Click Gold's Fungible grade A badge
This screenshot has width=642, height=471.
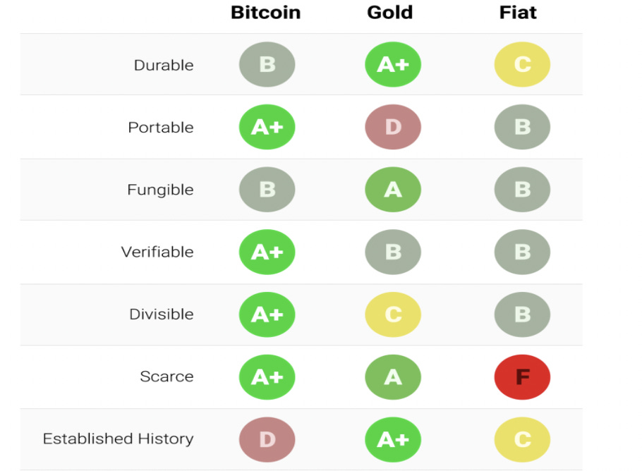tap(393, 190)
